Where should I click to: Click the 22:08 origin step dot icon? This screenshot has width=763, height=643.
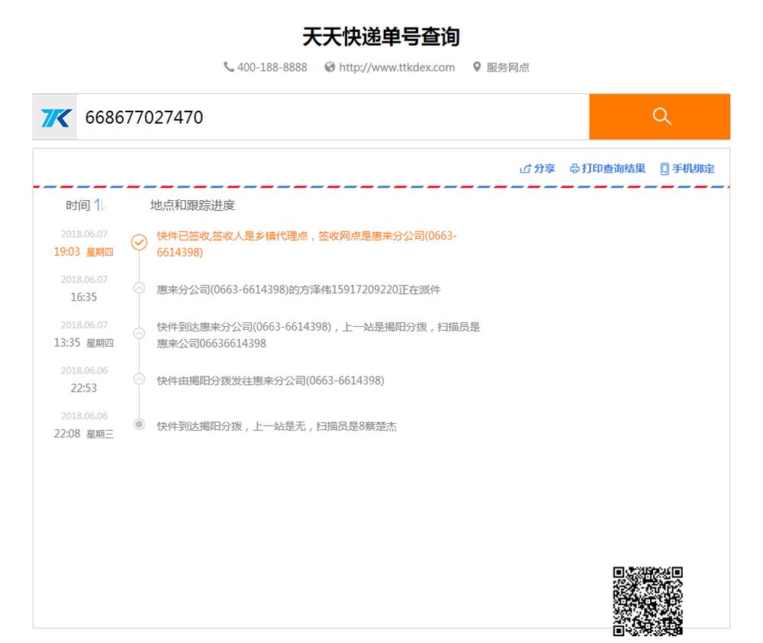pos(139,425)
